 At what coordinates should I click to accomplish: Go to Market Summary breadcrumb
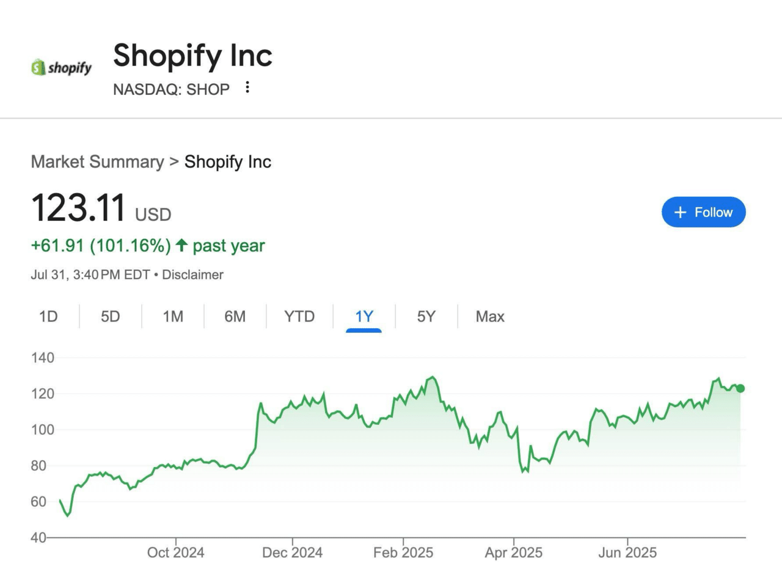coord(97,162)
